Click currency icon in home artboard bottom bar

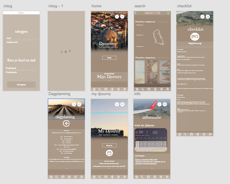[x=118, y=89]
